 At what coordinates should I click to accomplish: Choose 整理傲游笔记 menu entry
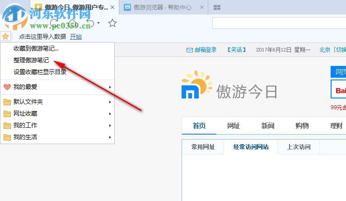pos(57,60)
